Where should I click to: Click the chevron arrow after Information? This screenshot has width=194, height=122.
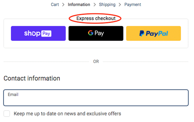95,5
